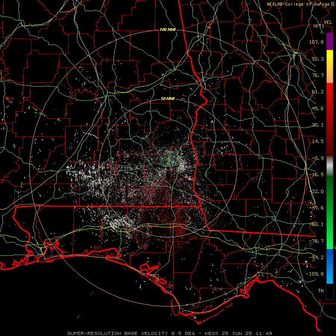Click the -0.9 legend value

tap(318, 158)
